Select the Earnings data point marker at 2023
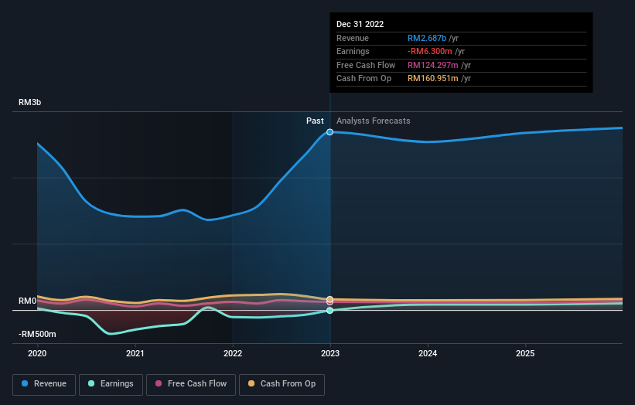This screenshot has height=405, width=635. pyautogui.click(x=330, y=311)
